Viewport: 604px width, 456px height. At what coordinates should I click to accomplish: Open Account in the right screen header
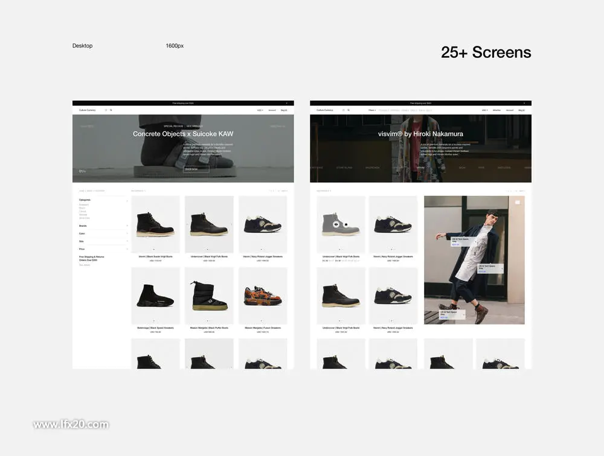pos(510,110)
